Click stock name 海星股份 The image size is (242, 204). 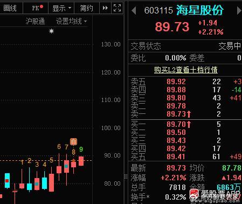click(199, 10)
